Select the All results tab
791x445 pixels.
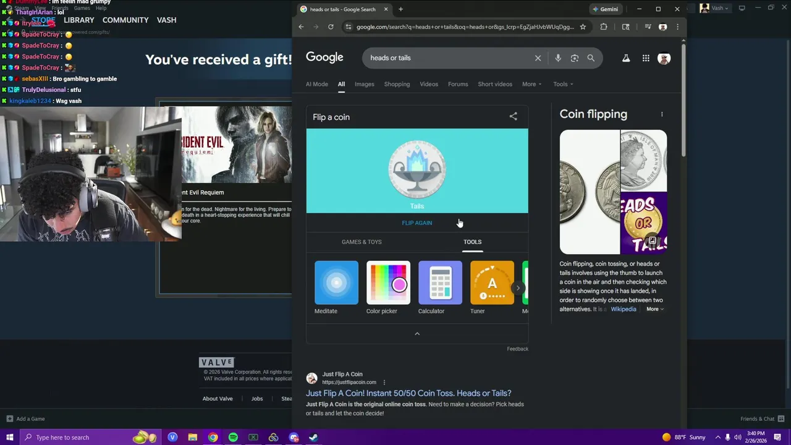[341, 84]
